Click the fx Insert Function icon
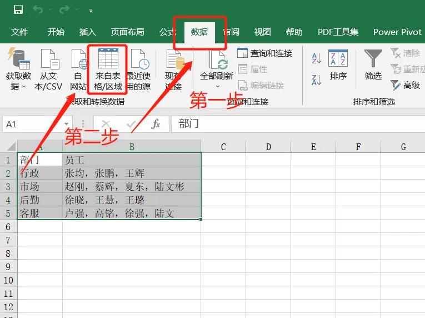425x318 pixels. tap(156, 124)
